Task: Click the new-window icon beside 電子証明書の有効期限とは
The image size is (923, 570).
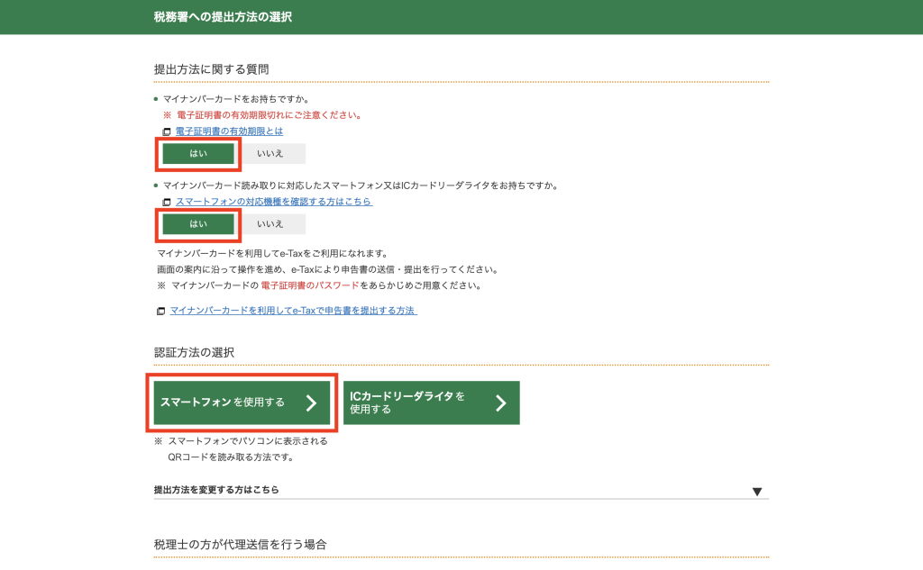Action: (x=167, y=131)
